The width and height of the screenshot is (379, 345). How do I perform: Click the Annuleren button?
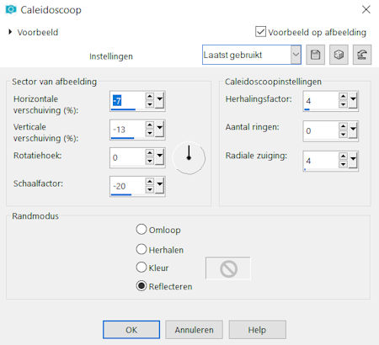pyautogui.click(x=194, y=330)
